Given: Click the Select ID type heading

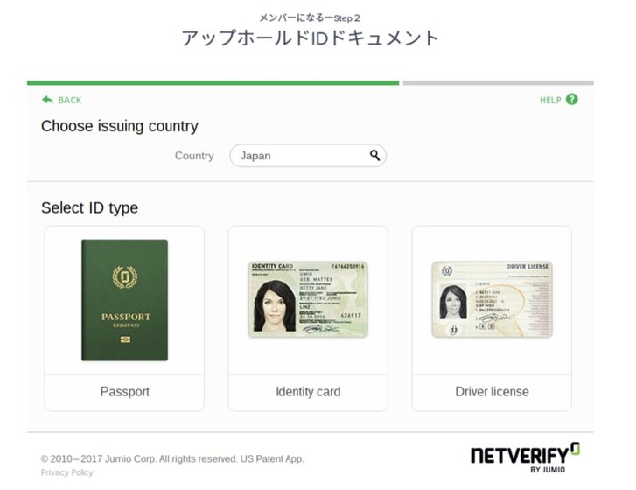Looking at the screenshot, I should pos(89,207).
